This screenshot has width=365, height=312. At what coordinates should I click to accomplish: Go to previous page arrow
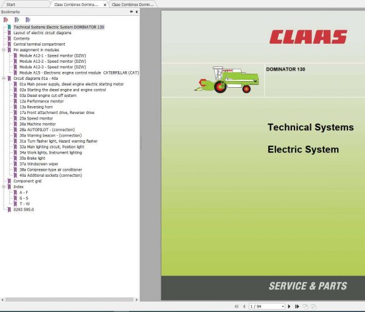[x=244, y=307]
